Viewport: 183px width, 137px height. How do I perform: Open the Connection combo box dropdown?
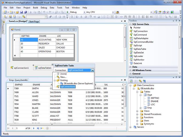93,70
